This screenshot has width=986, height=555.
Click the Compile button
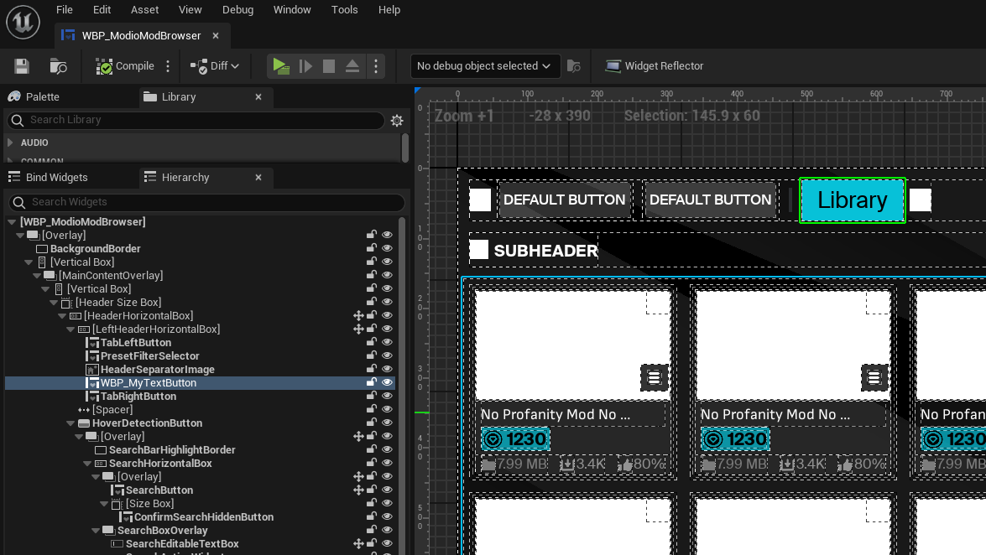pos(125,66)
